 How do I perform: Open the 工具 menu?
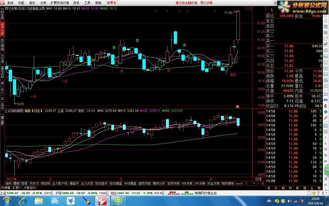point(87,3)
